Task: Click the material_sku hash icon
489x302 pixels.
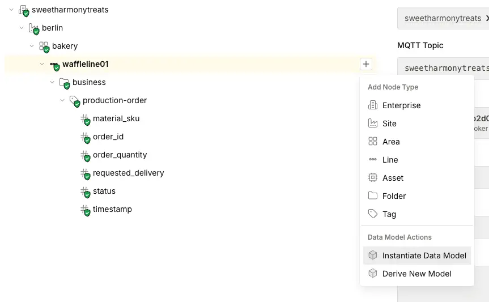Action: (x=85, y=119)
